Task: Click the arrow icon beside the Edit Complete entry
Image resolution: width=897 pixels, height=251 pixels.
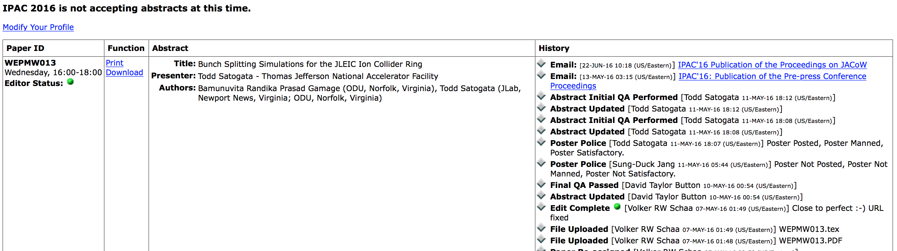Action: click(x=541, y=207)
